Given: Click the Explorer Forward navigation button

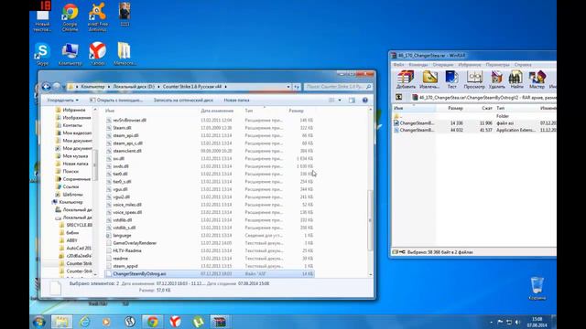Looking at the screenshot, I should point(57,87).
